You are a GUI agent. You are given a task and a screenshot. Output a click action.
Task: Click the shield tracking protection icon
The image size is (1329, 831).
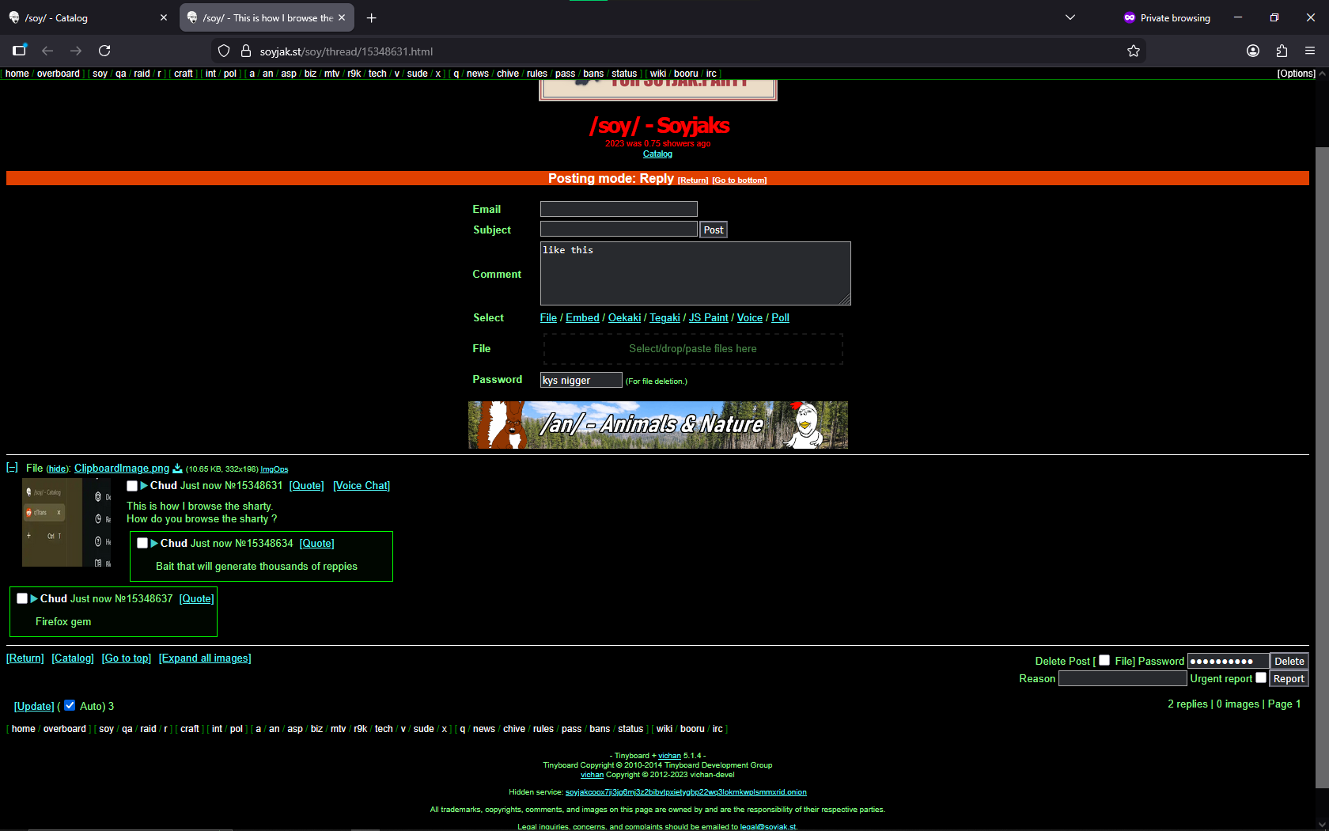pos(224,51)
